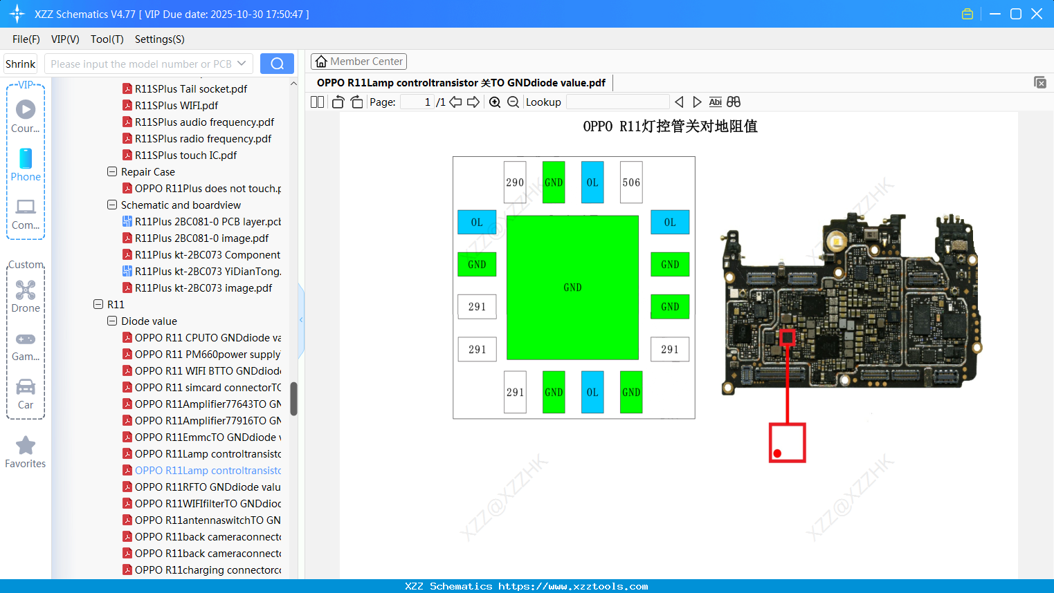
Task: Collapse the Diode value tree section
Action: (111, 321)
